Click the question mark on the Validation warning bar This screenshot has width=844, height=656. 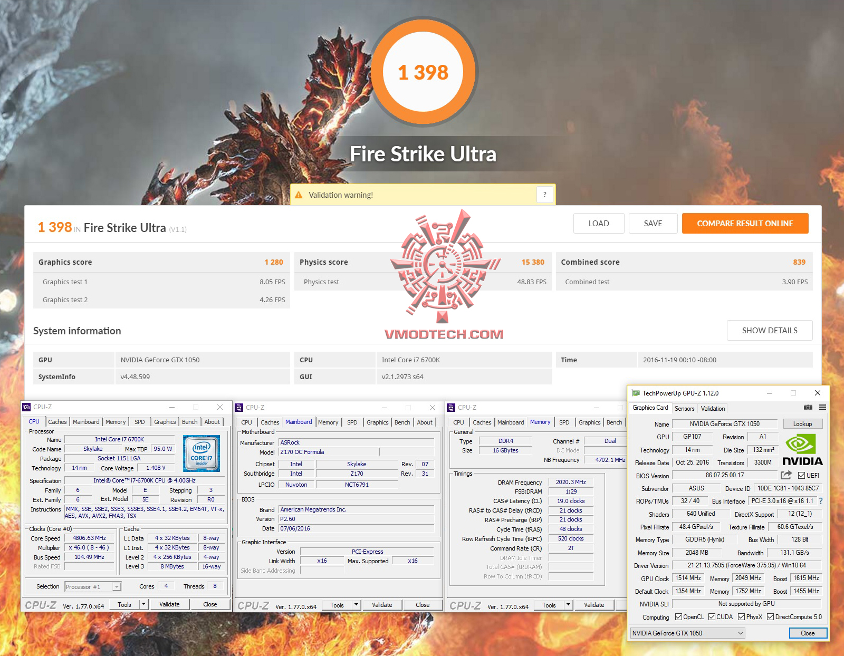[x=545, y=195]
